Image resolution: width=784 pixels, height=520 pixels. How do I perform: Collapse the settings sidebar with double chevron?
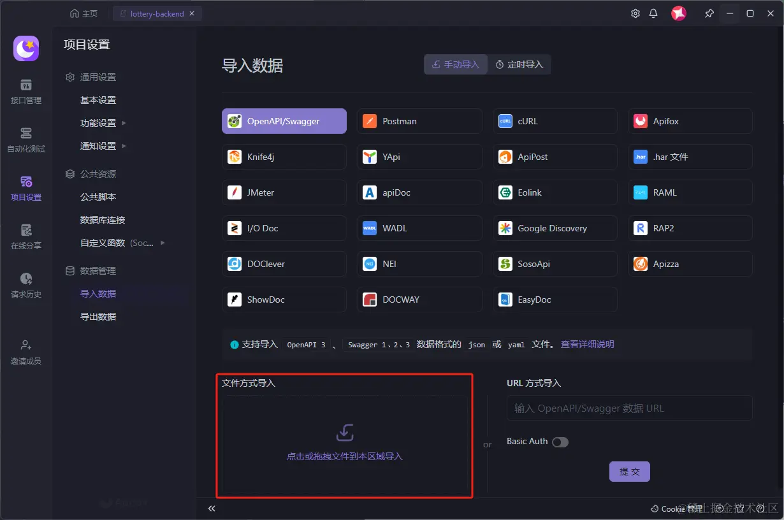tap(212, 509)
